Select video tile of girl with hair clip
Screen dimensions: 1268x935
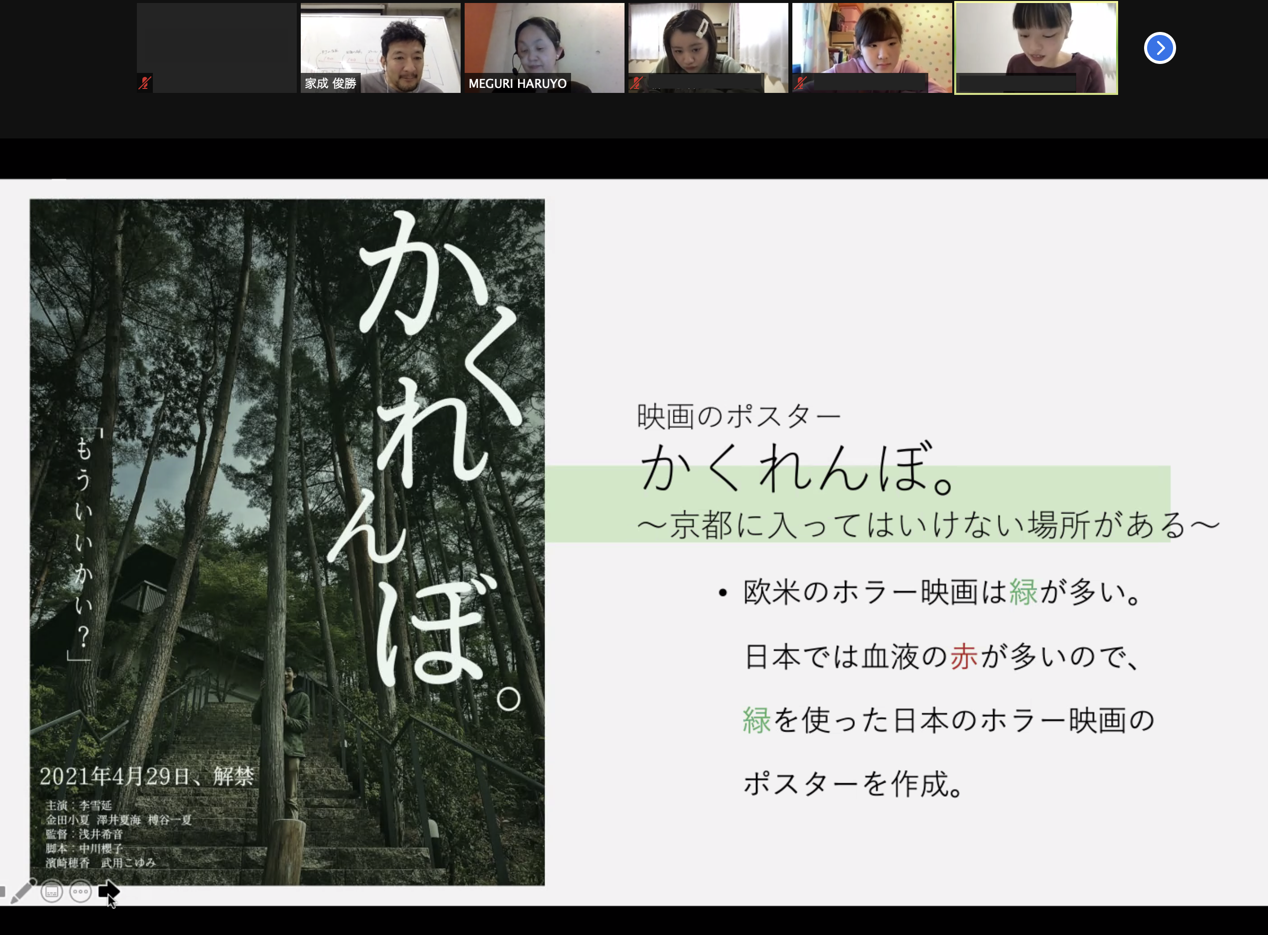pos(708,48)
